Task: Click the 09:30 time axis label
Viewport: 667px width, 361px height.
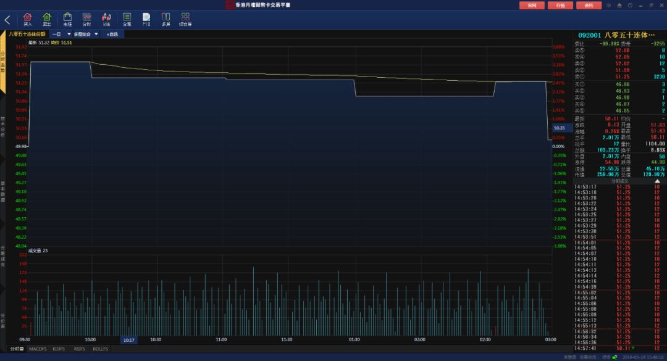Action: pos(25,340)
